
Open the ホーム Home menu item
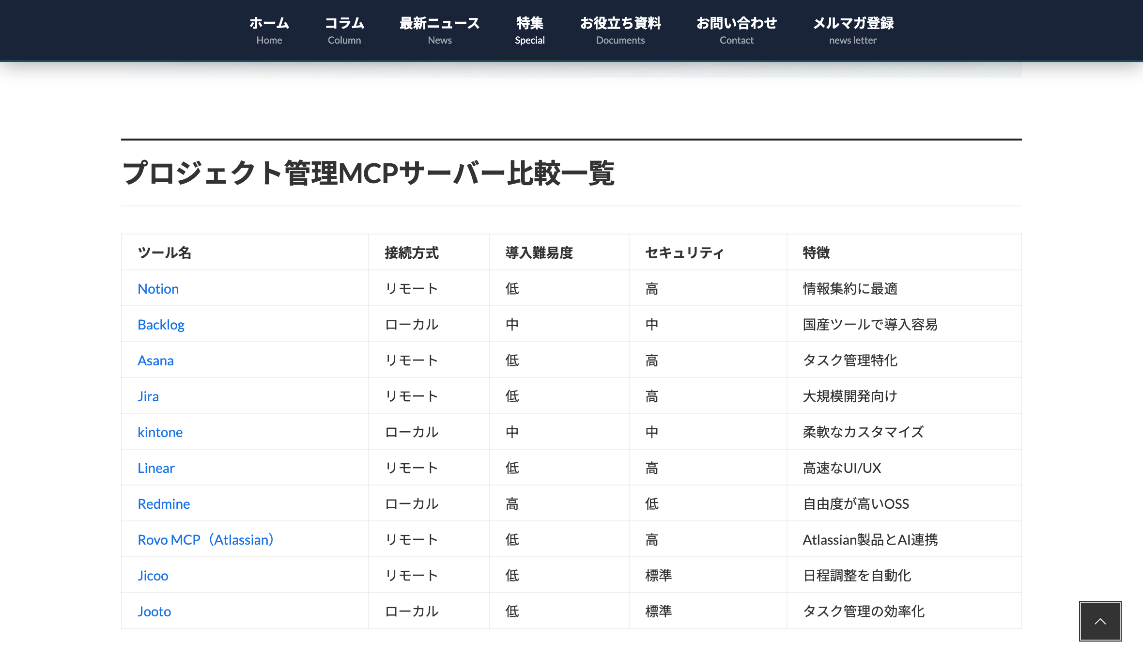pyautogui.click(x=269, y=31)
